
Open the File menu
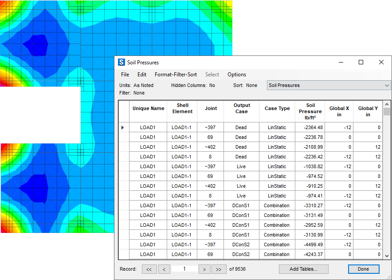(125, 75)
